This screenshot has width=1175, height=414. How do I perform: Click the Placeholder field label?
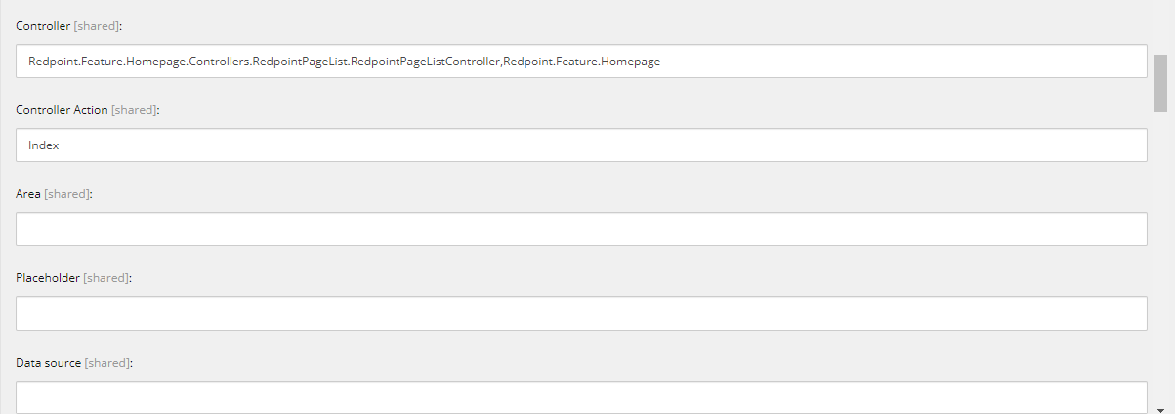coord(48,278)
